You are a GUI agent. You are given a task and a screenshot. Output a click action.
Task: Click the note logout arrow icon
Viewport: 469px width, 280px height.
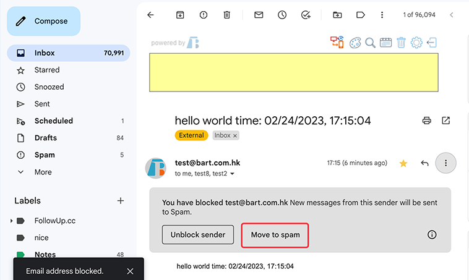point(432,43)
